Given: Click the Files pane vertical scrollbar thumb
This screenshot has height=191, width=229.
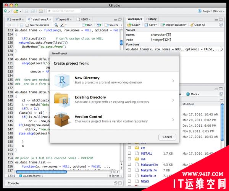Looking at the screenshot, I should pos(222,122).
